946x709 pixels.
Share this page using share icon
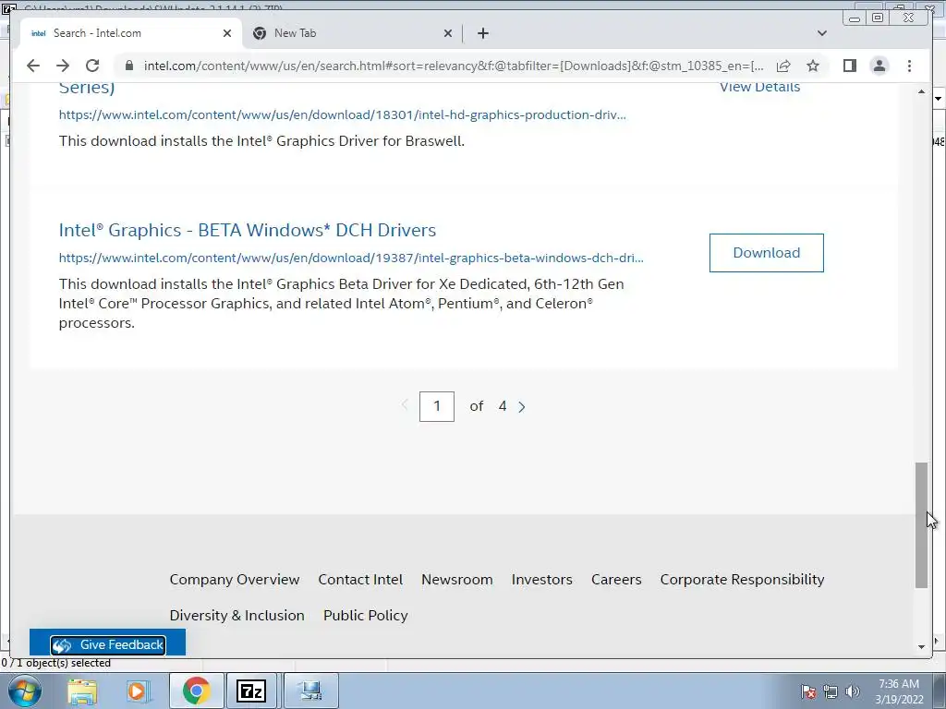pyautogui.click(x=783, y=66)
